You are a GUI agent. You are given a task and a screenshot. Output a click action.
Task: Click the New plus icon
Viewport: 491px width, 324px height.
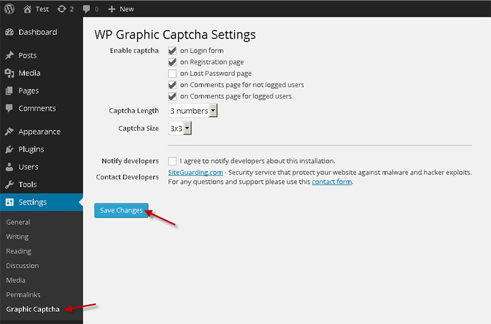coord(112,9)
